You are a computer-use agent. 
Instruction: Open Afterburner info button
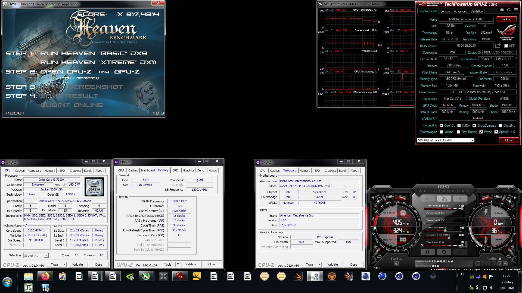coord(460,199)
